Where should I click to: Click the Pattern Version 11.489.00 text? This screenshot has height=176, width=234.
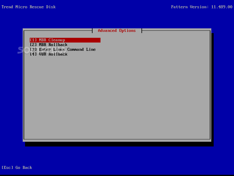pyautogui.click(x=202, y=7)
